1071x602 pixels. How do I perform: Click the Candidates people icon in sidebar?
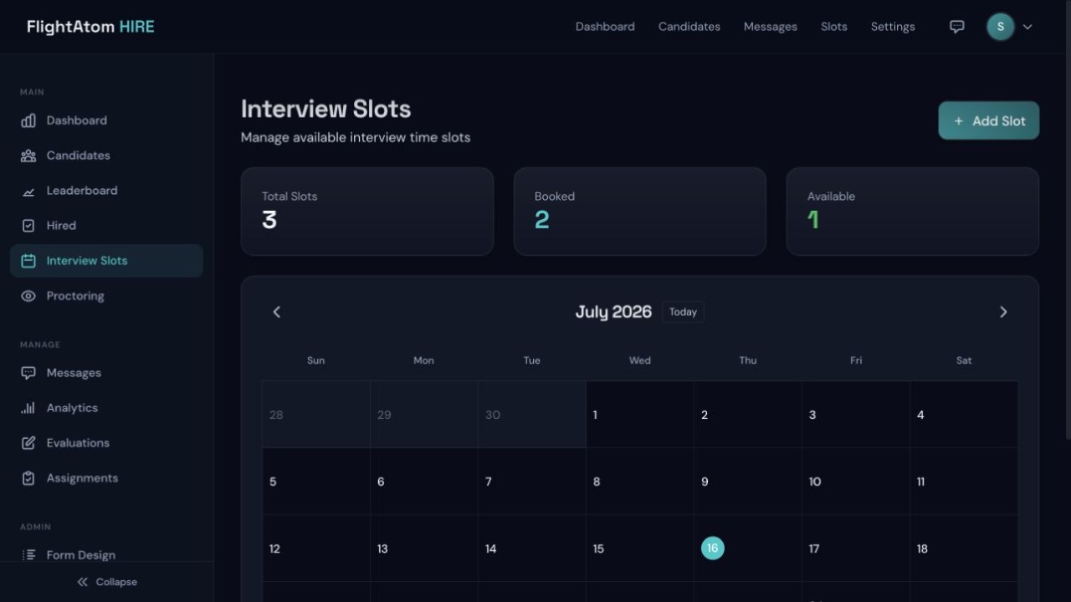pos(28,156)
